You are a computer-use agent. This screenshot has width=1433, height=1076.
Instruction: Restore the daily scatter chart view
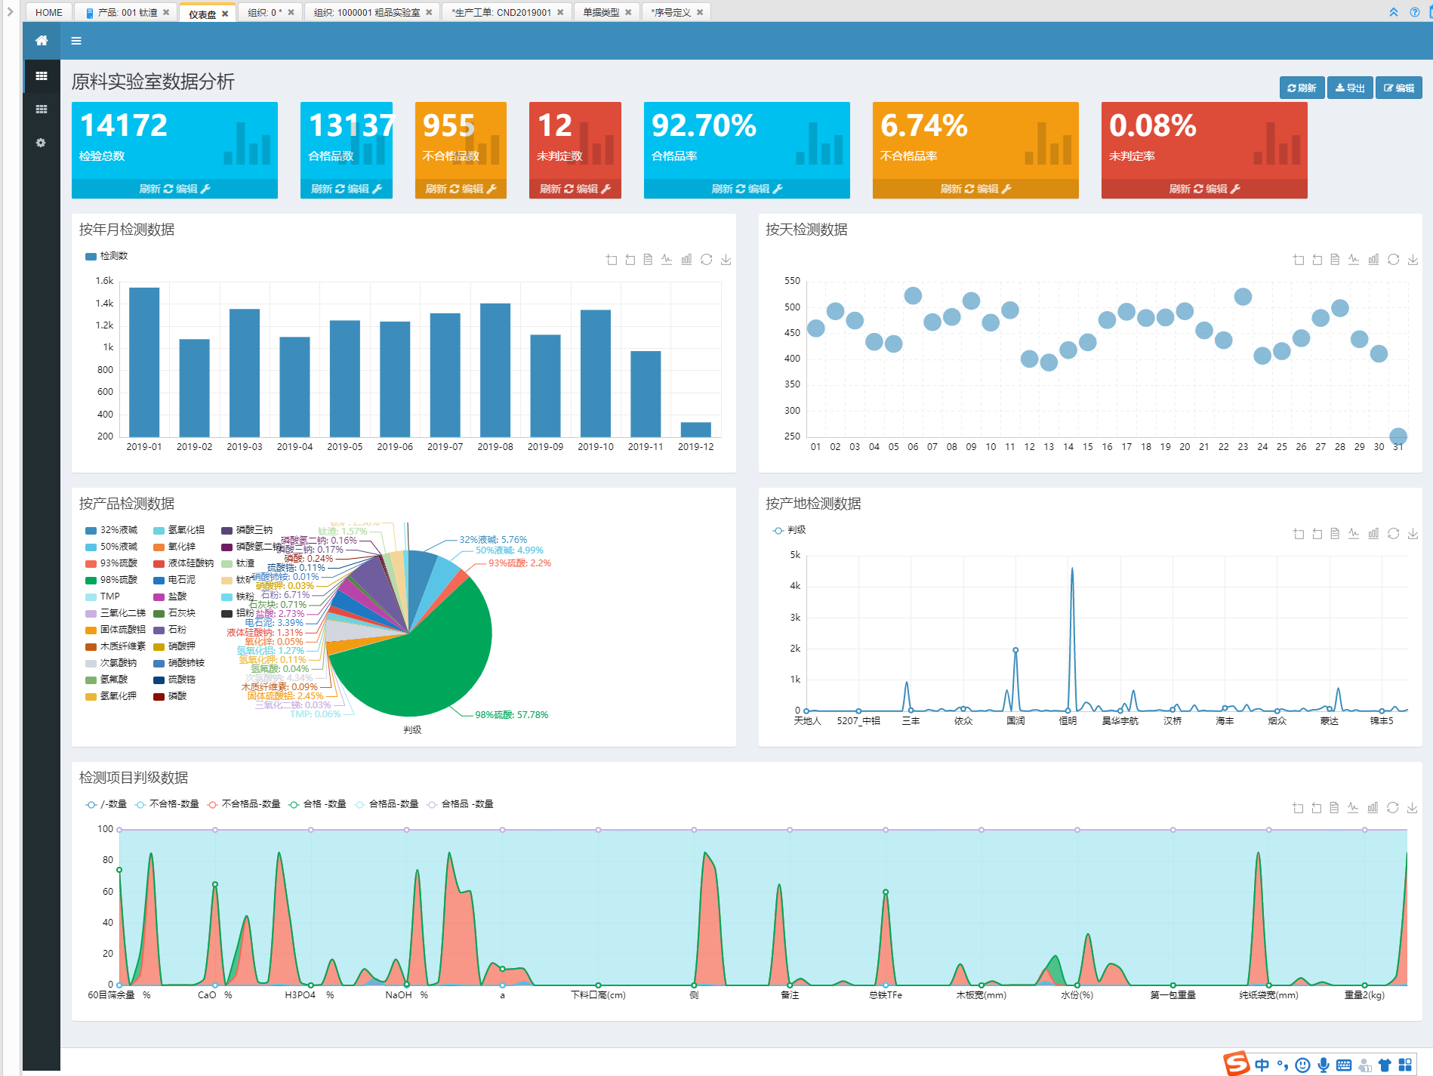(x=1393, y=260)
